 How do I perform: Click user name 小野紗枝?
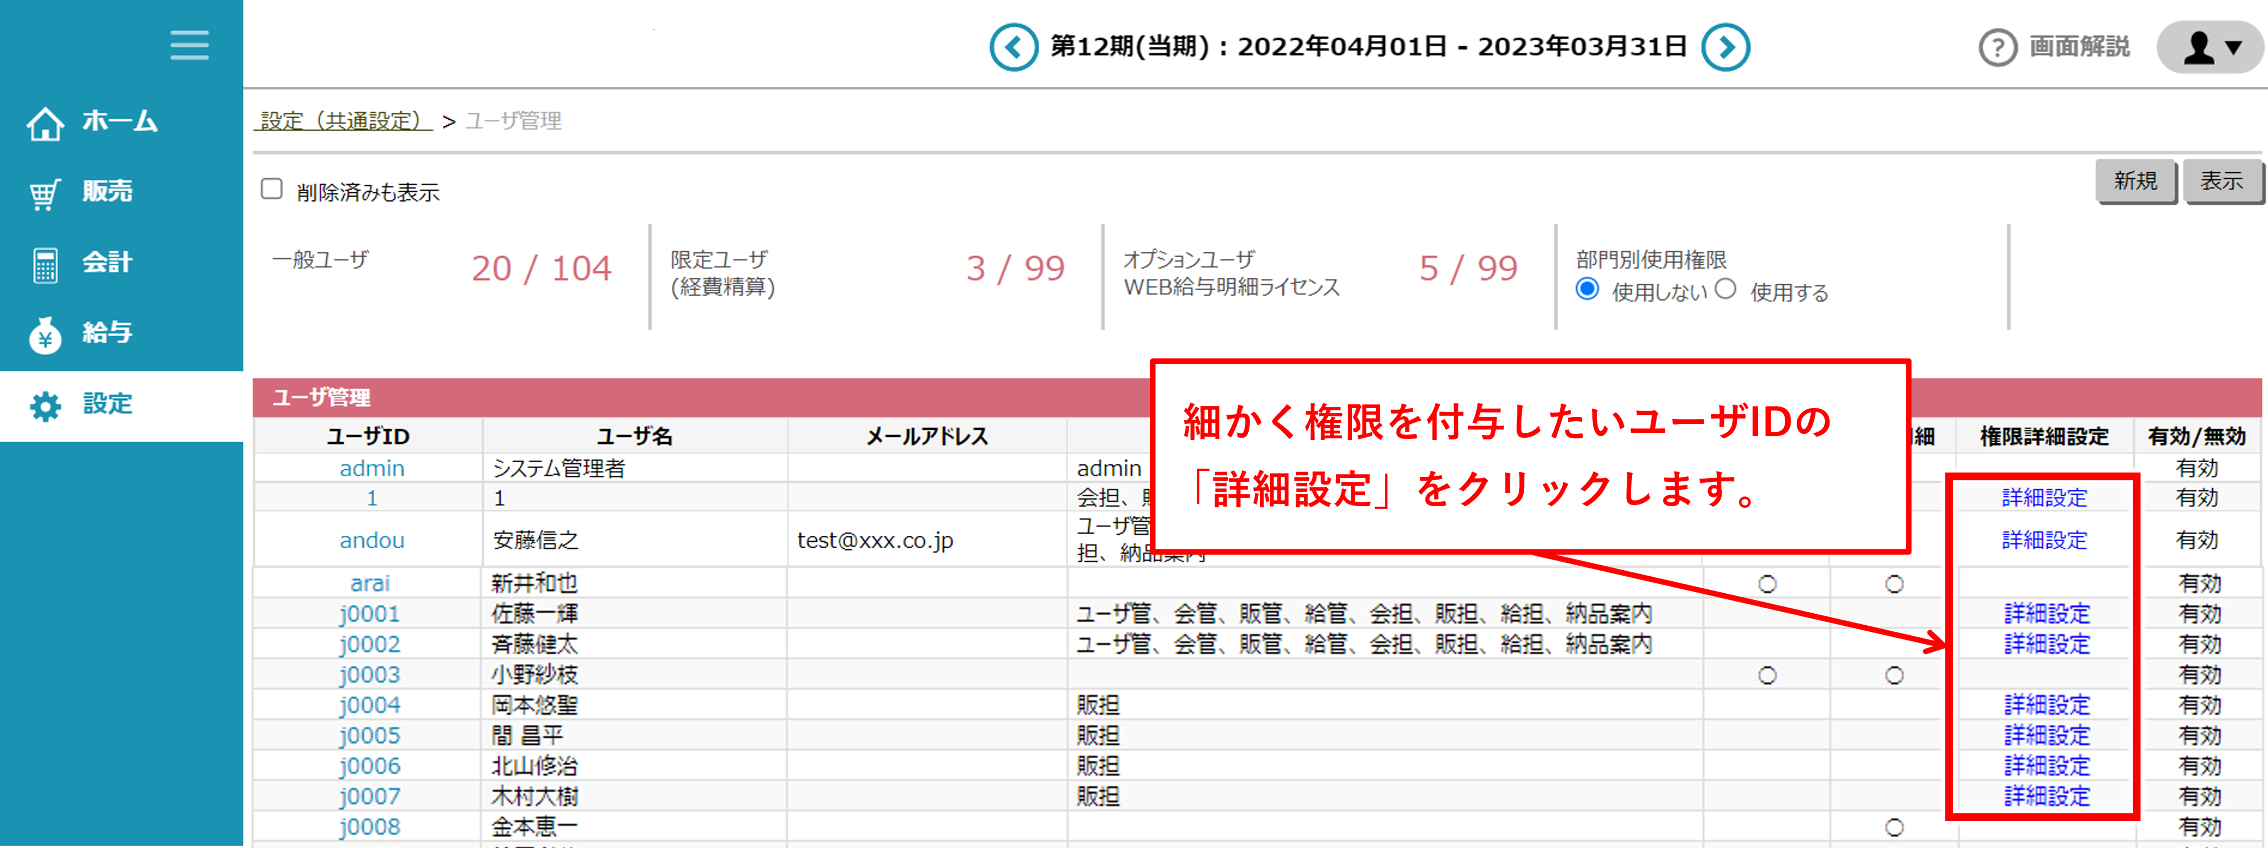coord(534,675)
